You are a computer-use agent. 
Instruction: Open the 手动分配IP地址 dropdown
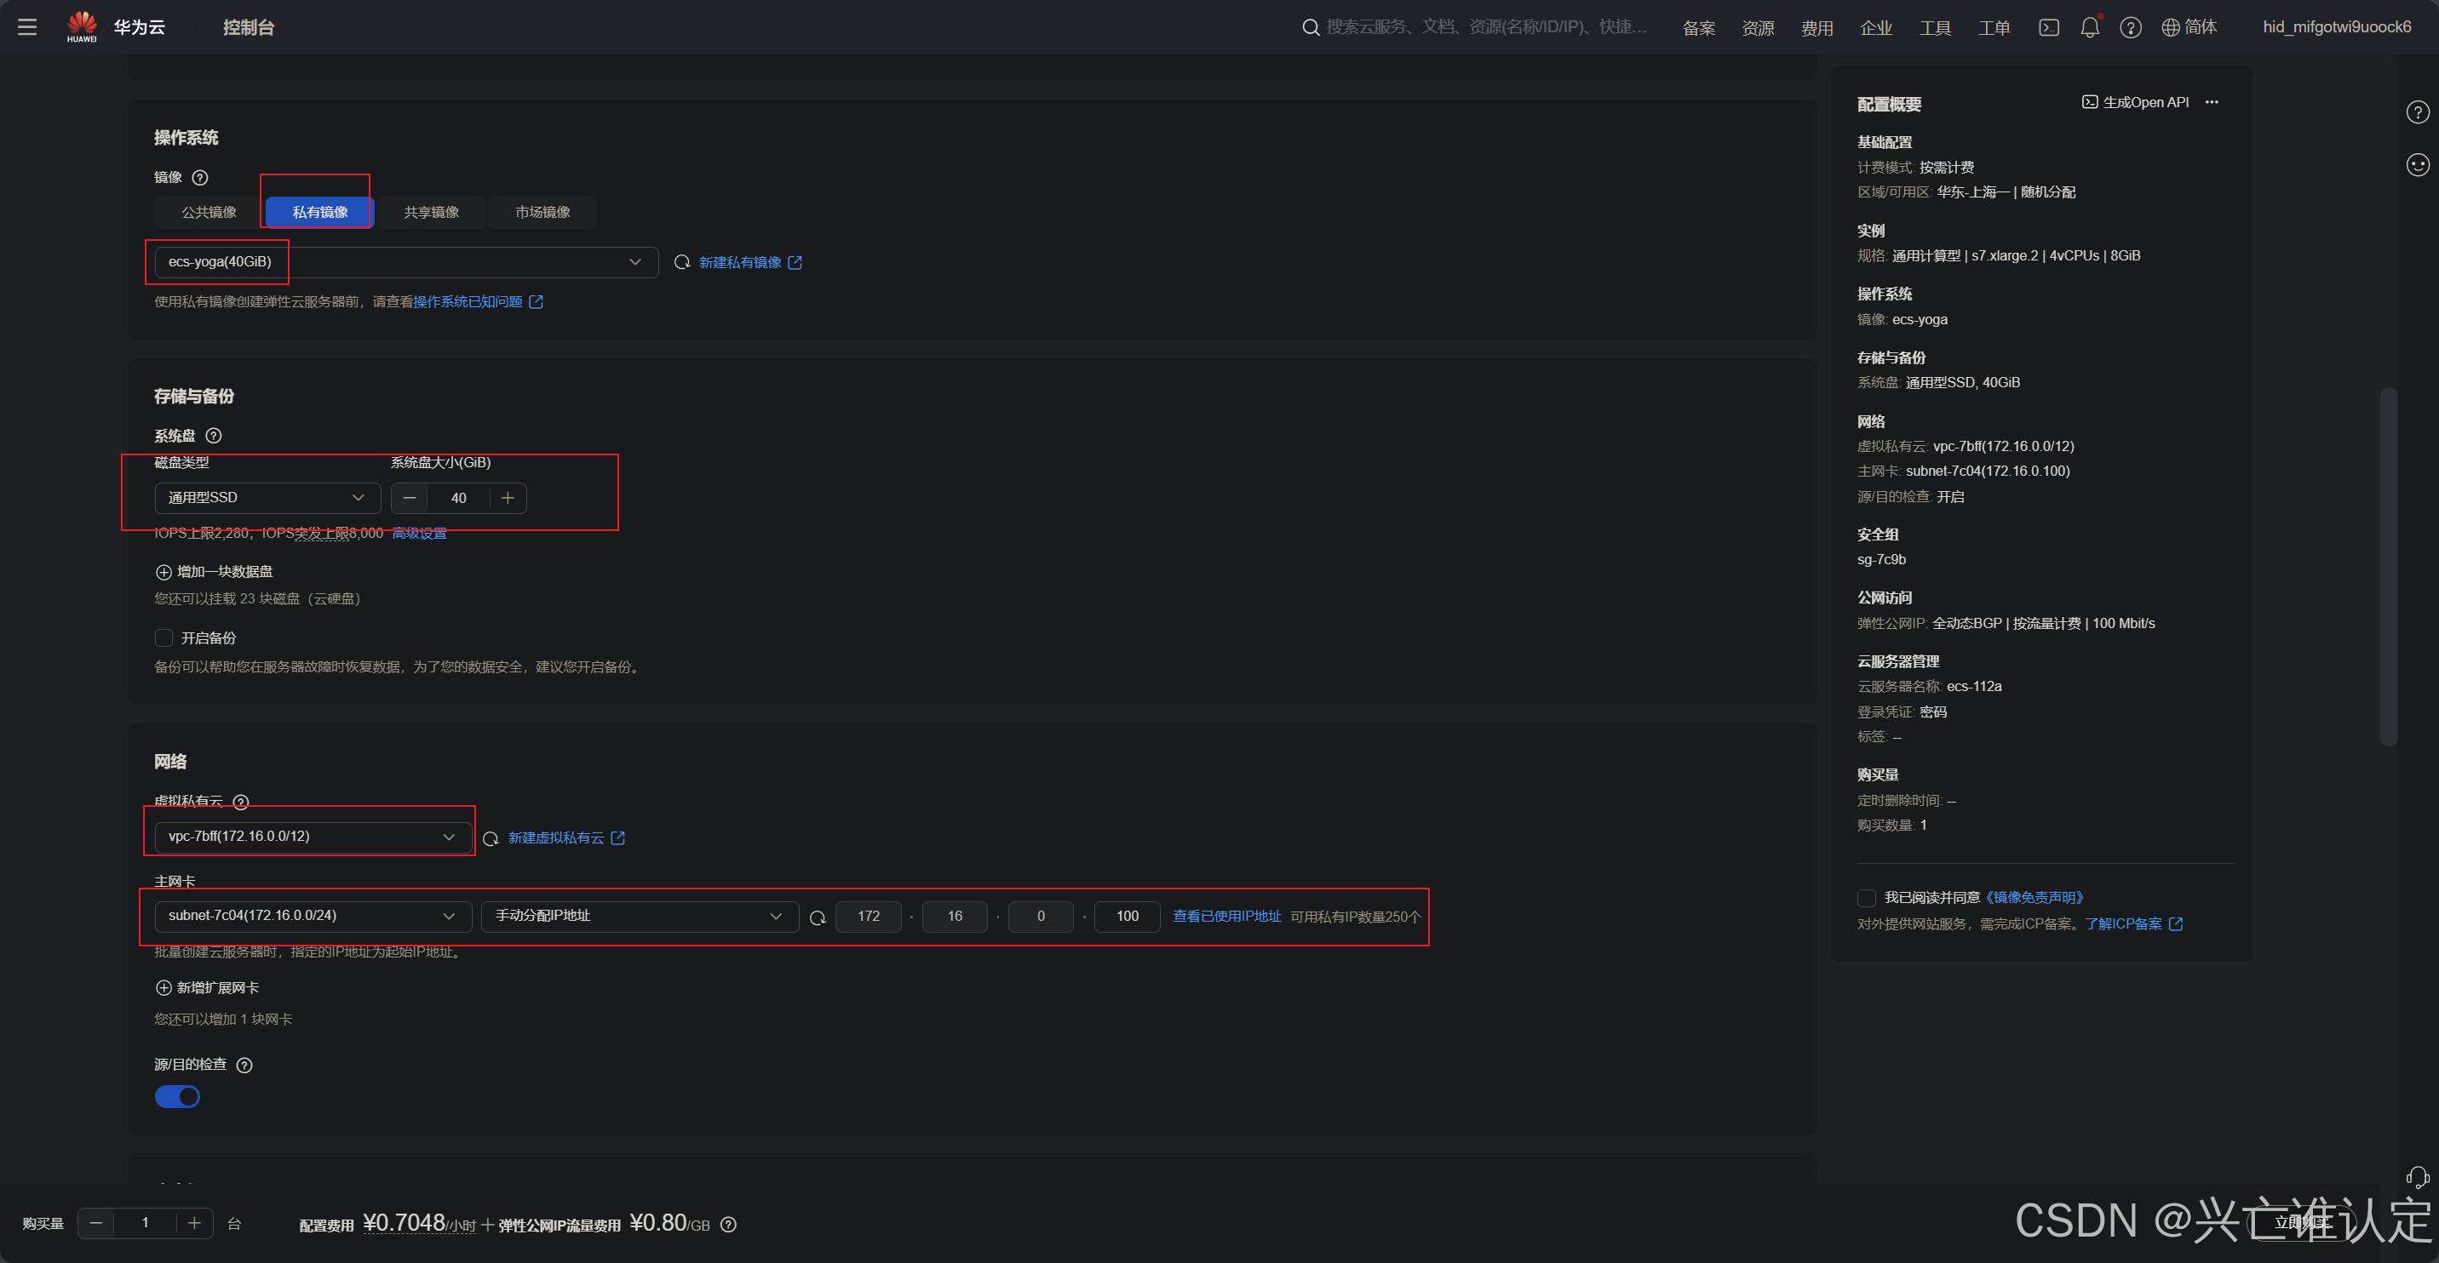tap(639, 916)
